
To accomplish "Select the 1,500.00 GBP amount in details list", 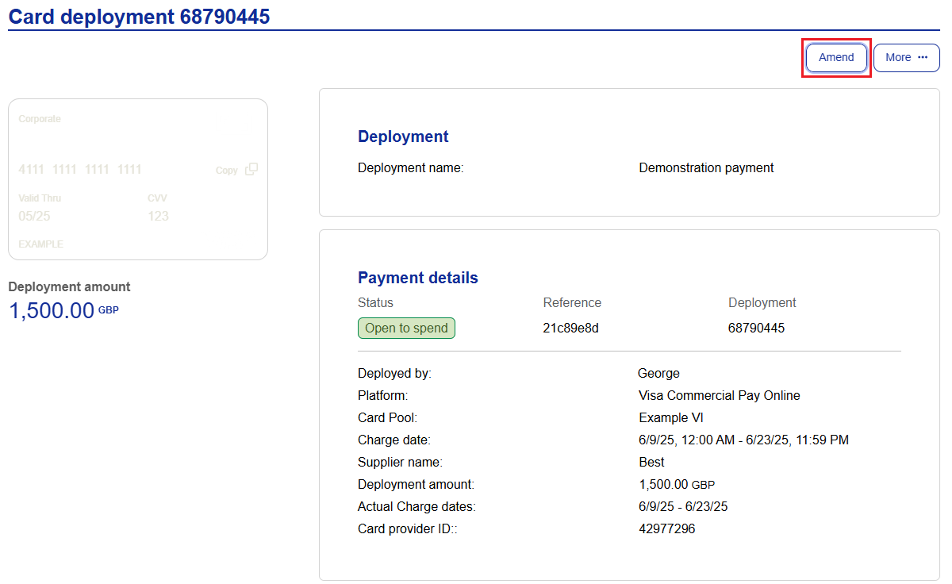I will (677, 484).
